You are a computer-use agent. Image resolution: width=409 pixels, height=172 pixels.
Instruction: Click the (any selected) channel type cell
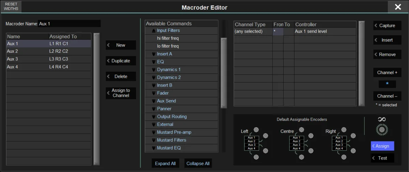coord(253,31)
